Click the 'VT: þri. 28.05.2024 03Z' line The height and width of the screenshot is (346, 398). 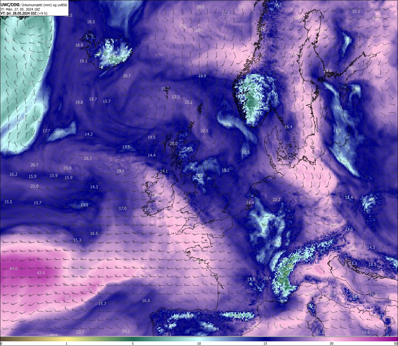tap(18, 13)
